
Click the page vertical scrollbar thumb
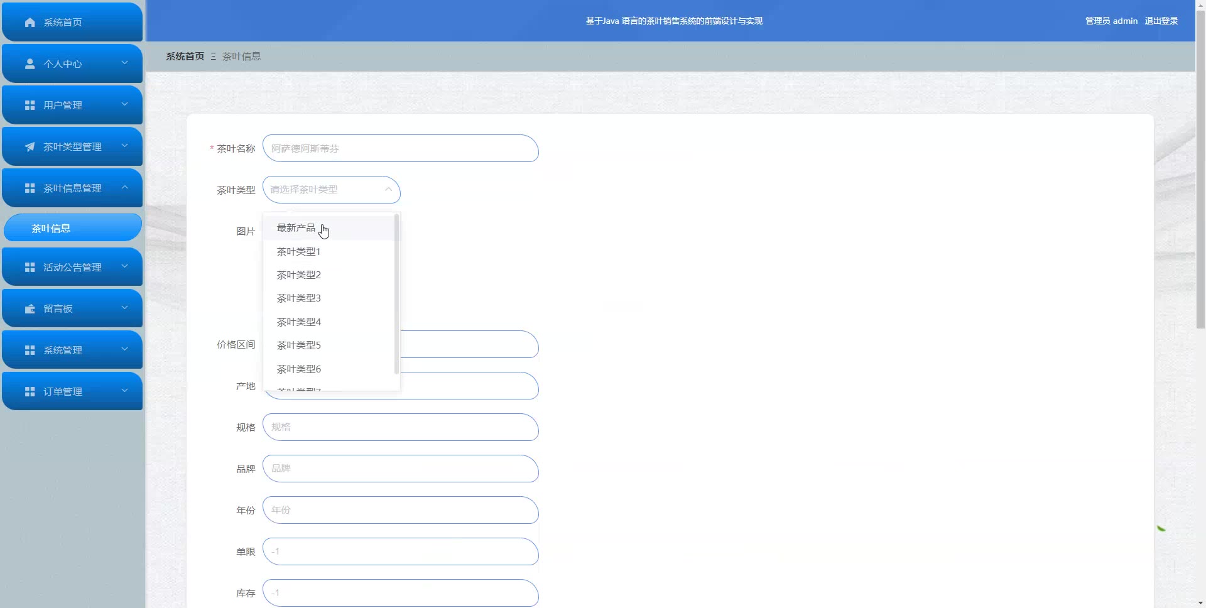(x=1200, y=170)
